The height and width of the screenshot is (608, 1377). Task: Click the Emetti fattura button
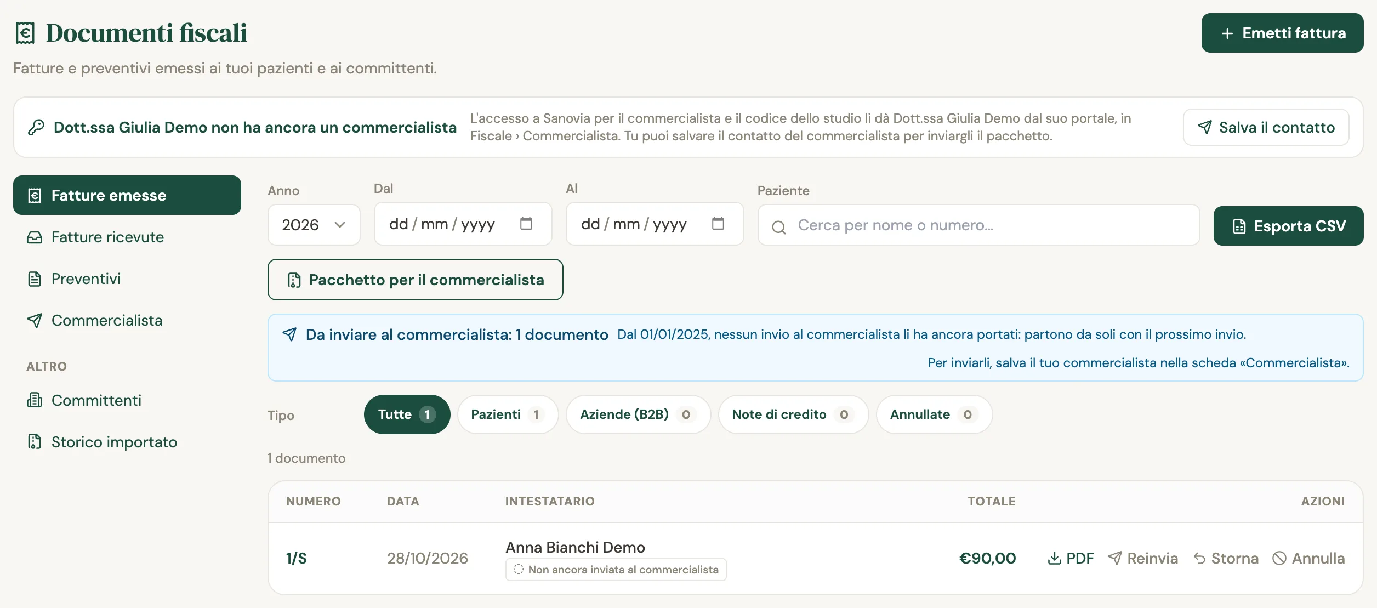[x=1282, y=33]
